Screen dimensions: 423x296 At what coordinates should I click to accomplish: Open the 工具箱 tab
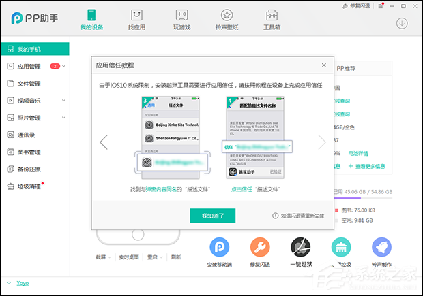[272, 19]
